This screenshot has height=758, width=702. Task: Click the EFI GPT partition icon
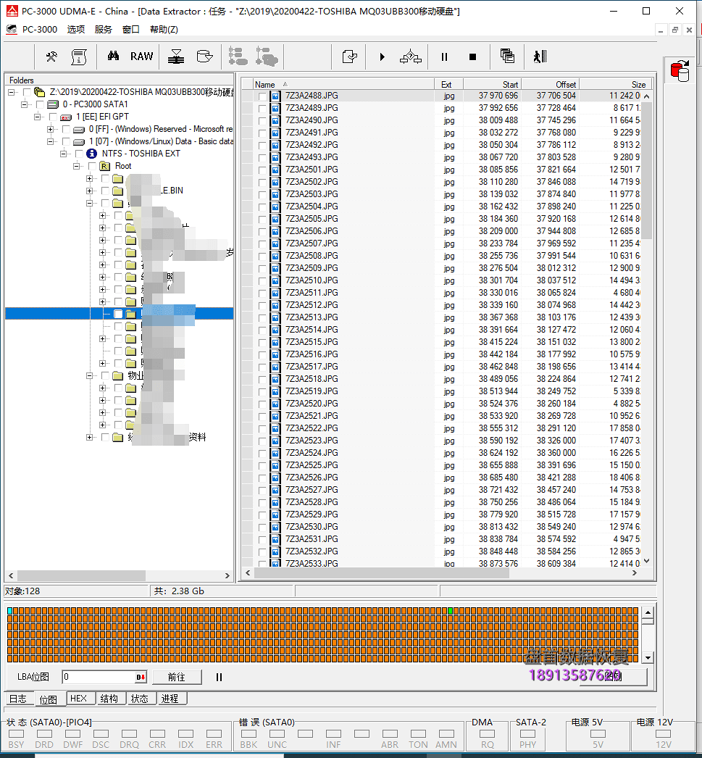(66, 117)
